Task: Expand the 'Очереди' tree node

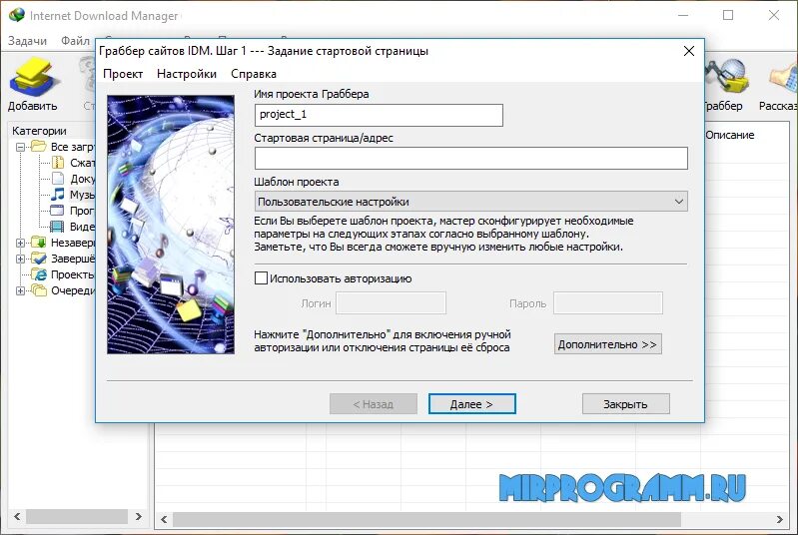Action: pos(20,290)
